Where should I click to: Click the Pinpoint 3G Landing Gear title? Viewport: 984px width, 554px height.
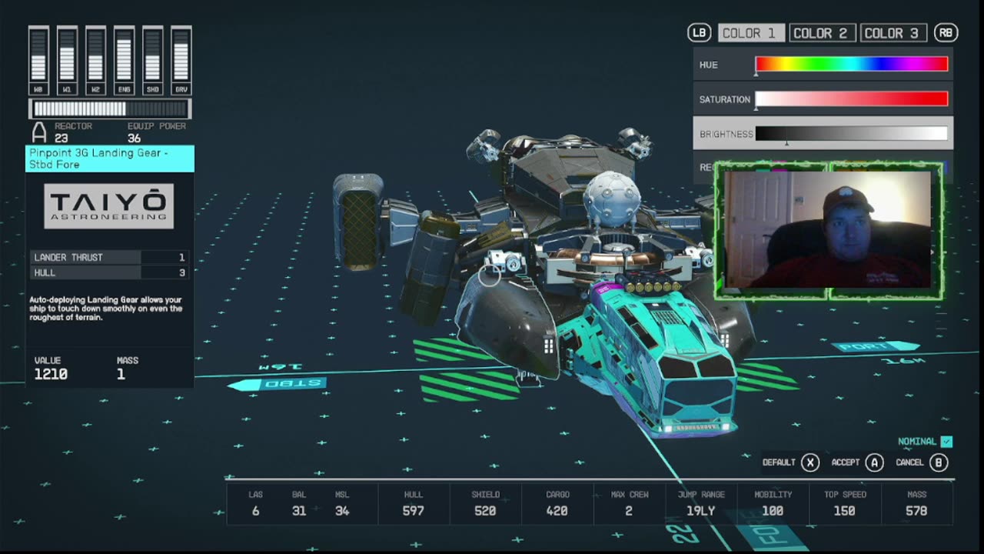click(110, 159)
